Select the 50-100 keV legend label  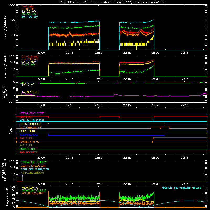coord(30,17)
